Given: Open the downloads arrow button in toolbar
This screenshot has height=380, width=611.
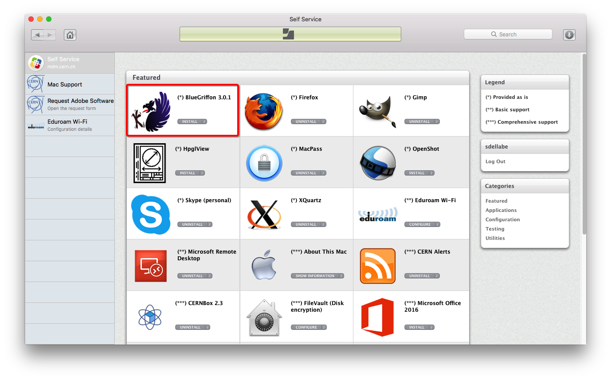Looking at the screenshot, I should click(569, 35).
